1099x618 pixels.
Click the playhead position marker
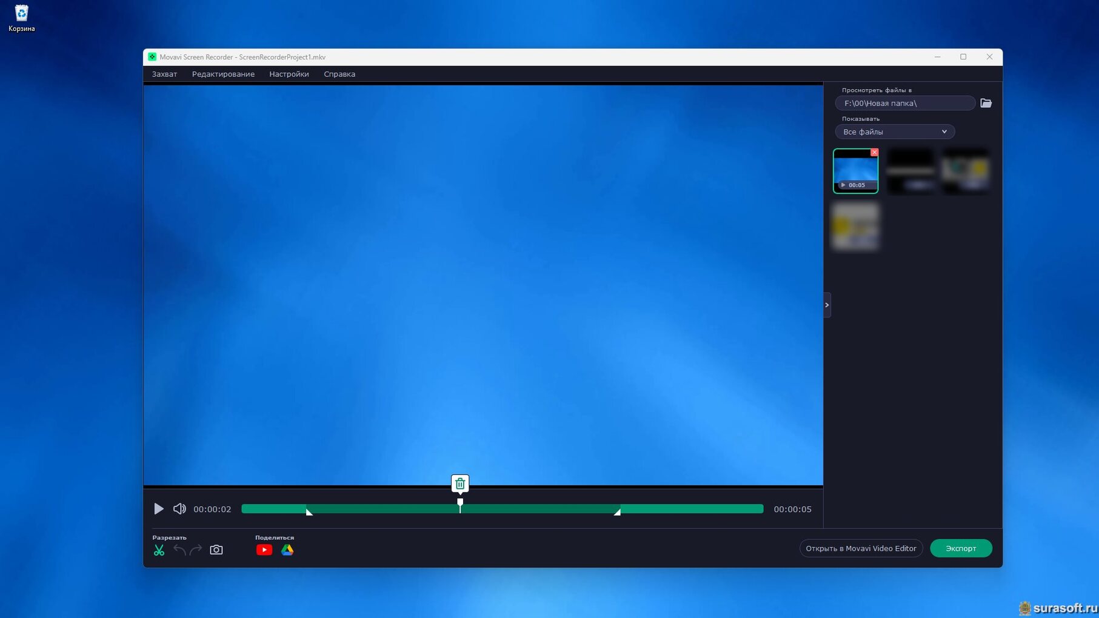click(460, 504)
